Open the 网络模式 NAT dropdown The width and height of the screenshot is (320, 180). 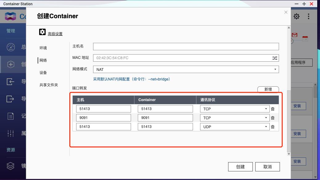275,69
